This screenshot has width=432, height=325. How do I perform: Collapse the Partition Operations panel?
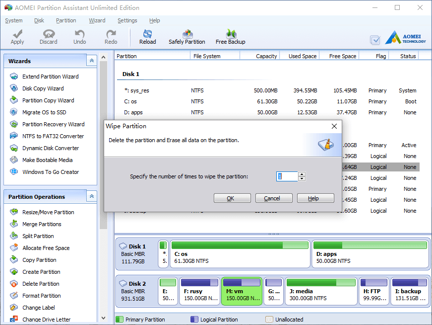click(x=91, y=196)
